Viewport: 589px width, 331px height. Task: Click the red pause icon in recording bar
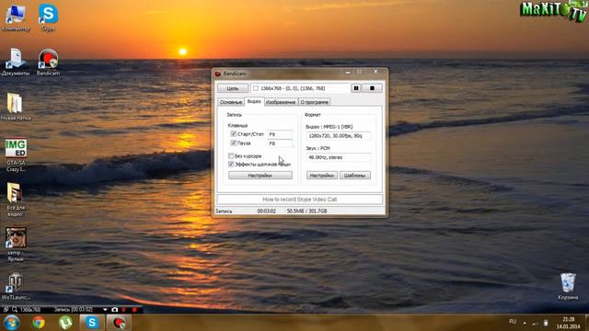click(124, 310)
